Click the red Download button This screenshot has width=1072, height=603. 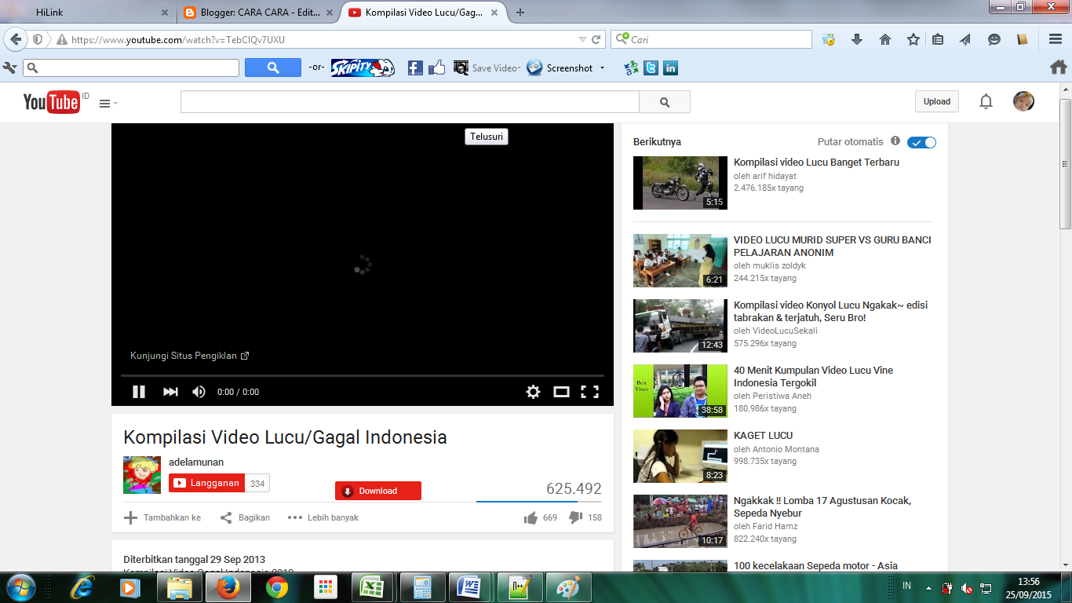point(378,491)
